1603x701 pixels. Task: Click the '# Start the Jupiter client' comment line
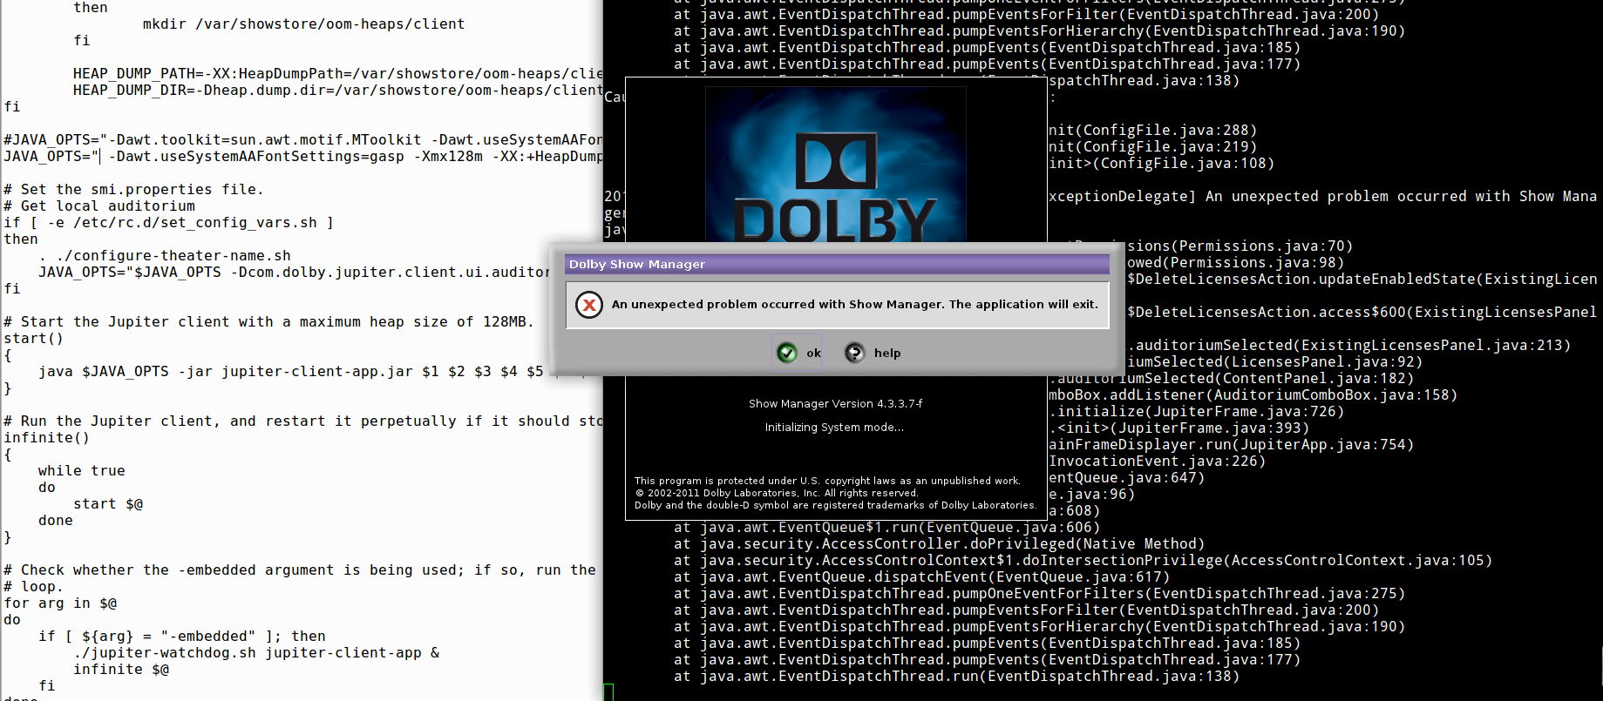268,322
